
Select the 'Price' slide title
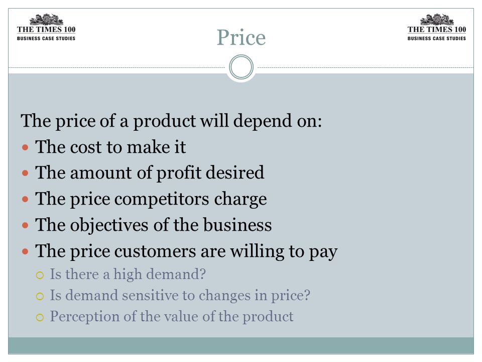click(242, 38)
